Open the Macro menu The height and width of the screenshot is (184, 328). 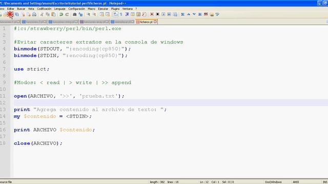coord(91,9)
